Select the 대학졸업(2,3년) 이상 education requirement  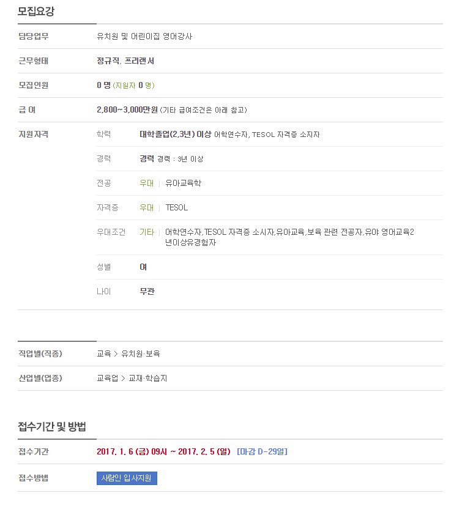[176, 134]
